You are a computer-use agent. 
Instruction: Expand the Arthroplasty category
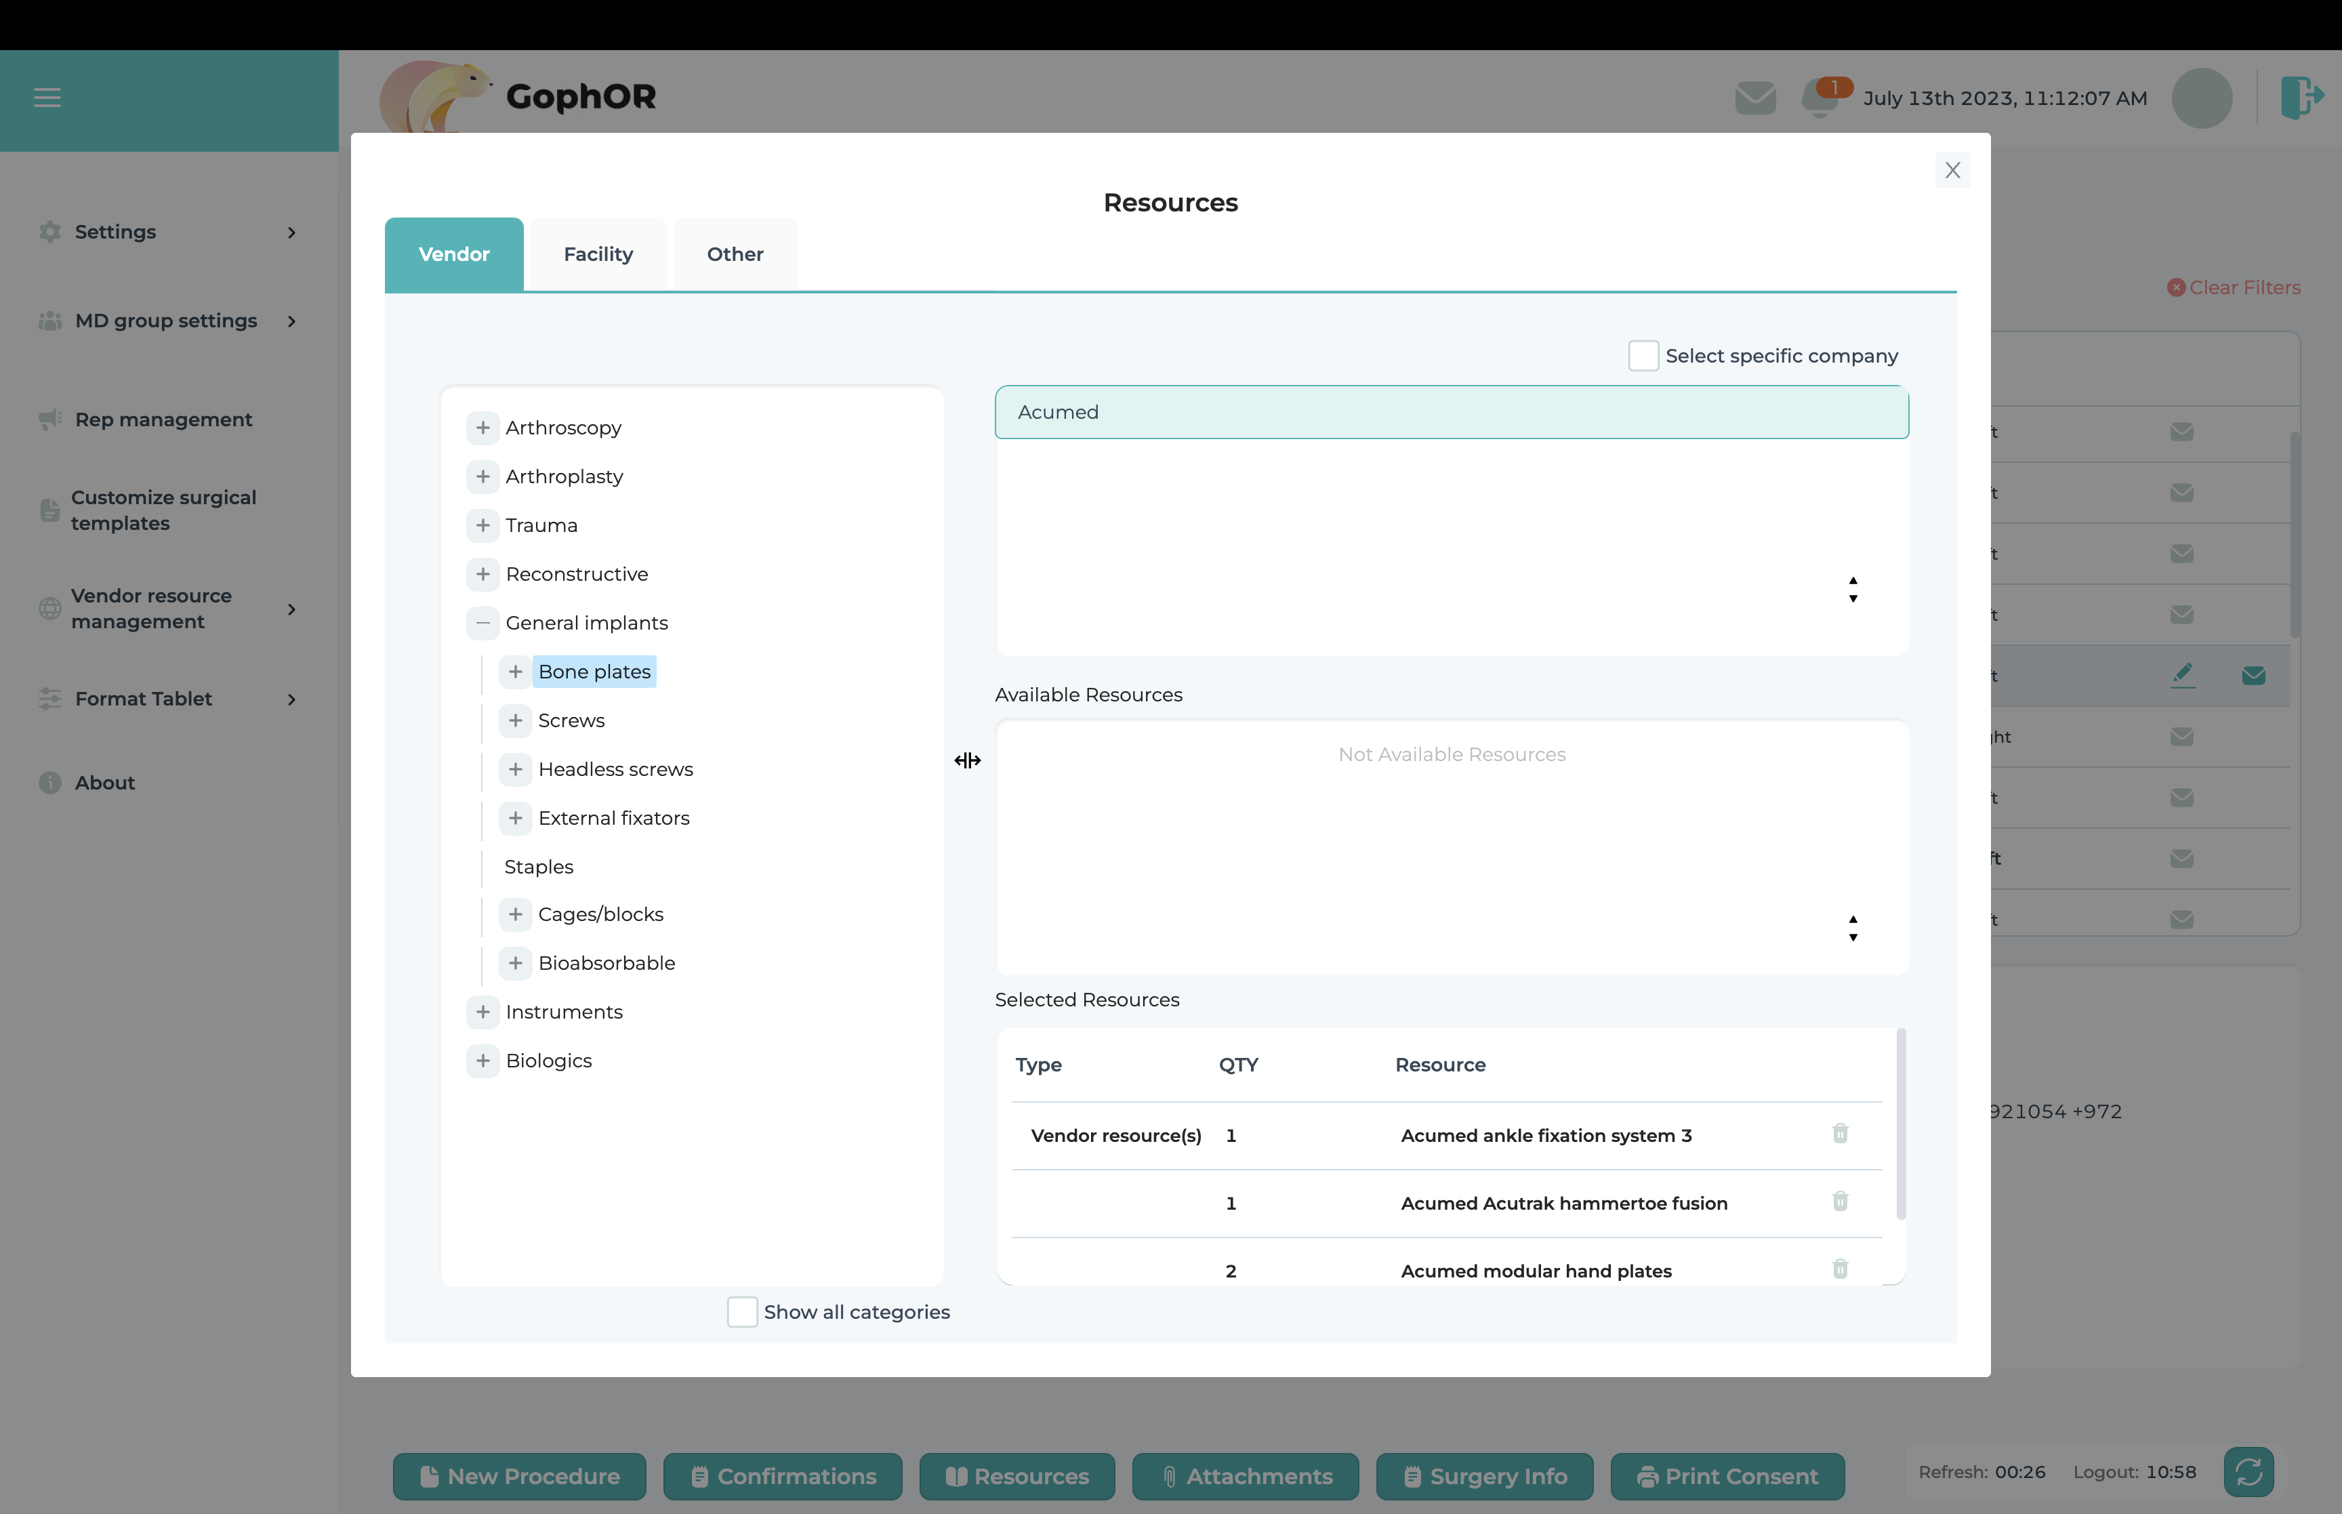click(x=482, y=477)
